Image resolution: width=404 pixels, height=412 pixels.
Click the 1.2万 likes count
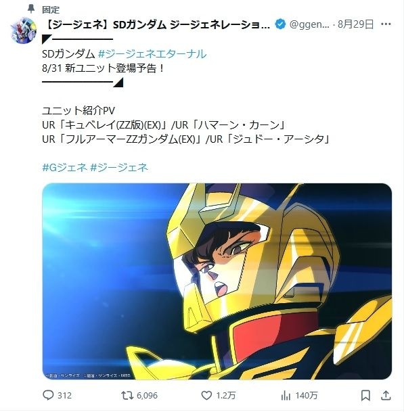coord(226,396)
